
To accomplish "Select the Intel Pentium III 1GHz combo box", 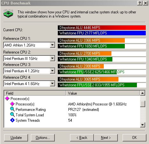I will [29, 58].
